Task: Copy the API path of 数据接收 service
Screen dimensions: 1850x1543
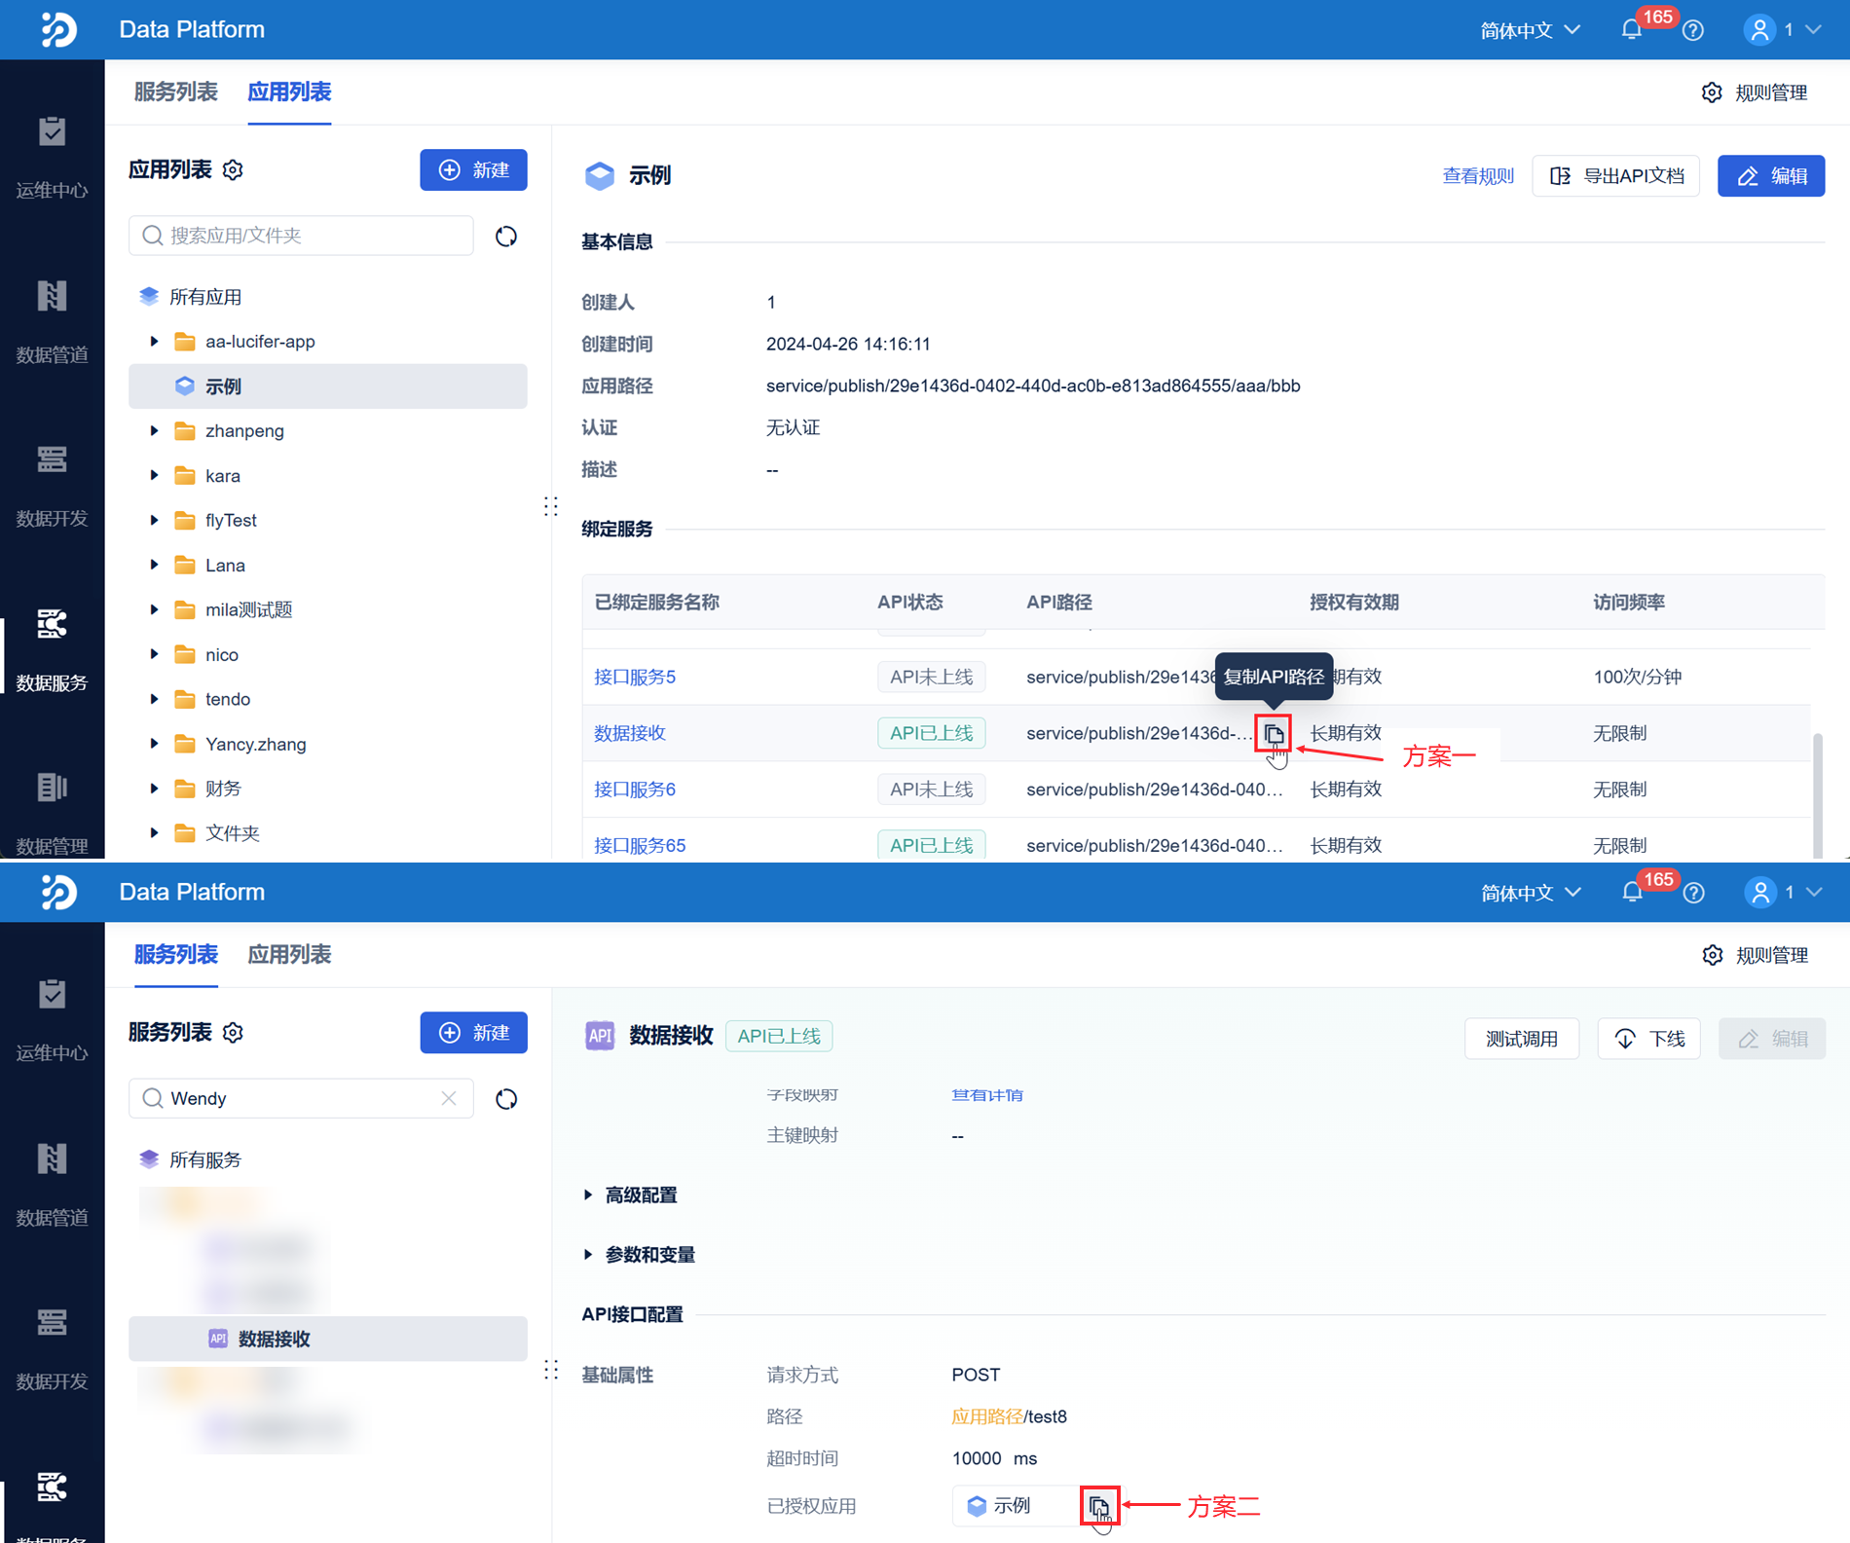Action: [1274, 733]
